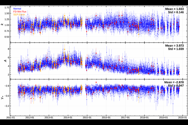This screenshot has height=125, width=188.
Task: Click the 2019-01 x-axis tick label
Action: click(164, 118)
